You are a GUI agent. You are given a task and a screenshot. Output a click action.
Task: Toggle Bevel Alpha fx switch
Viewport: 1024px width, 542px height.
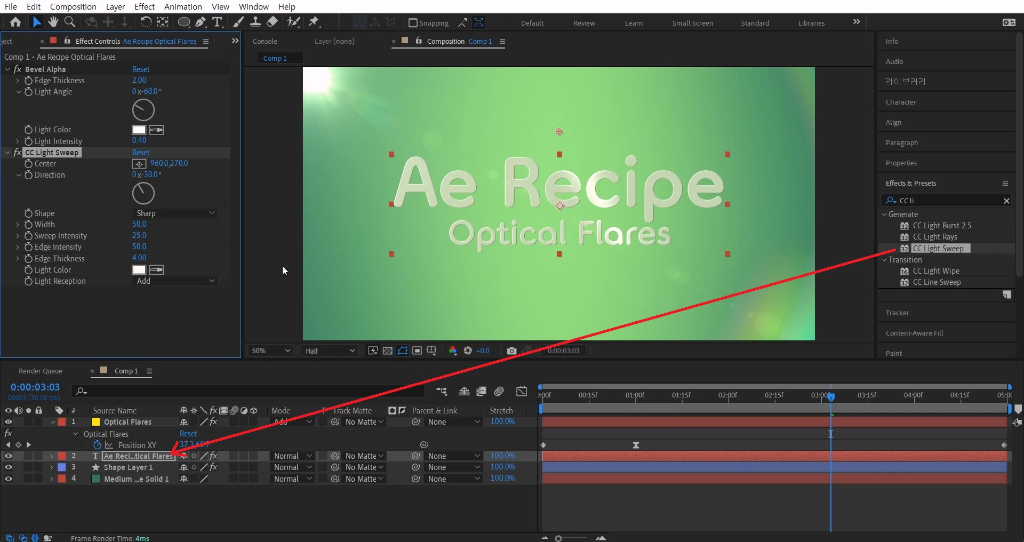[x=17, y=69]
